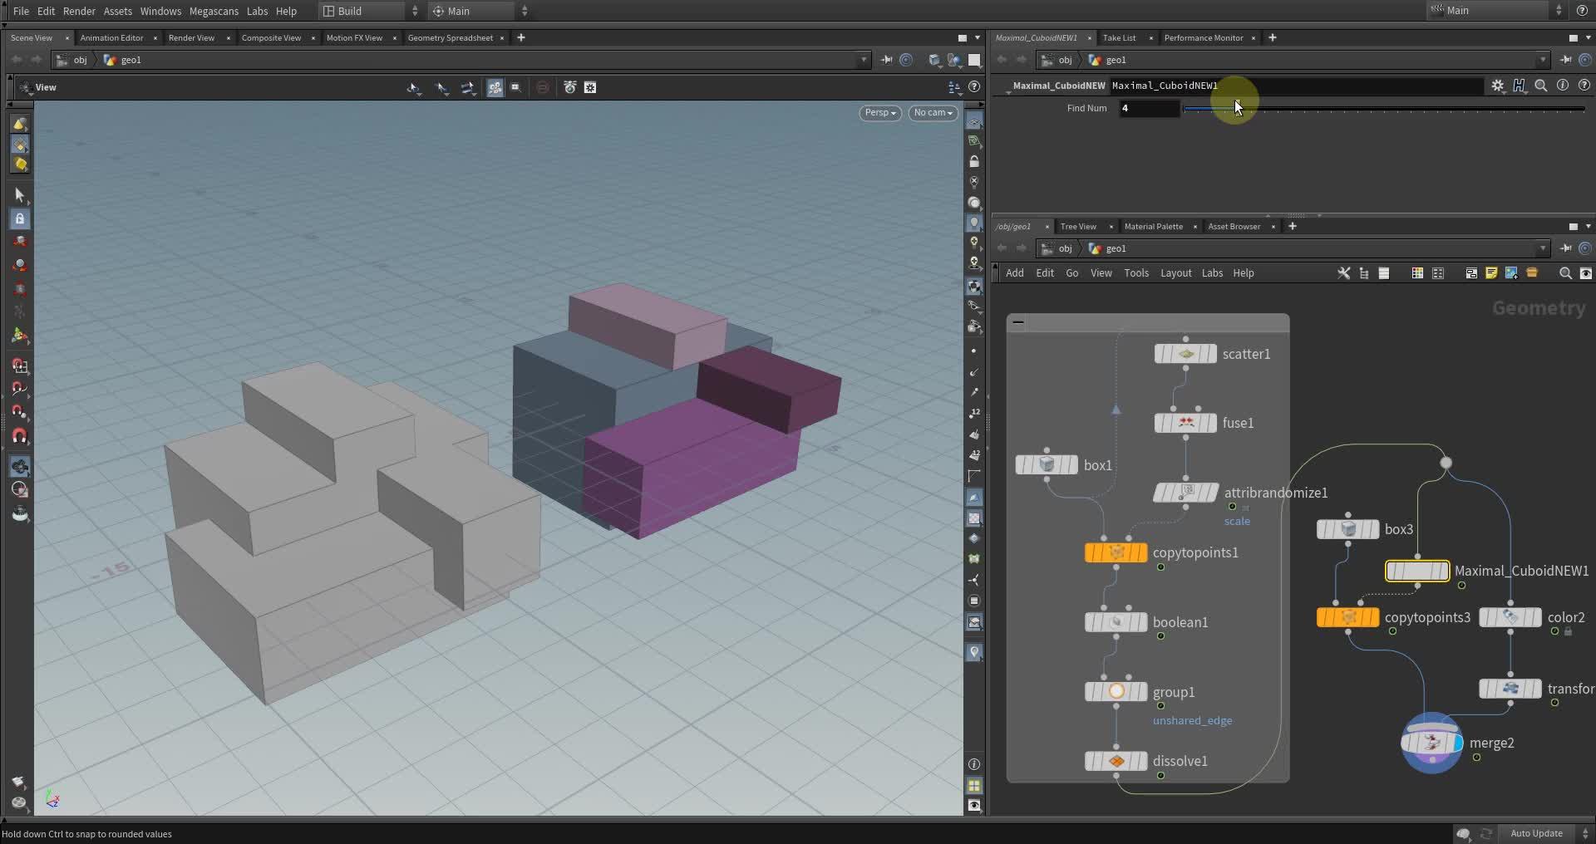This screenshot has height=844, width=1596.
Task: Click the geo1 breadcrumb in the path bar
Action: pos(131,59)
